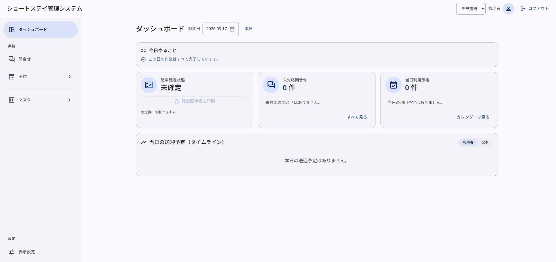Switch timeline view to 利用者
Screen dimensions: 556x262
tap(468, 142)
